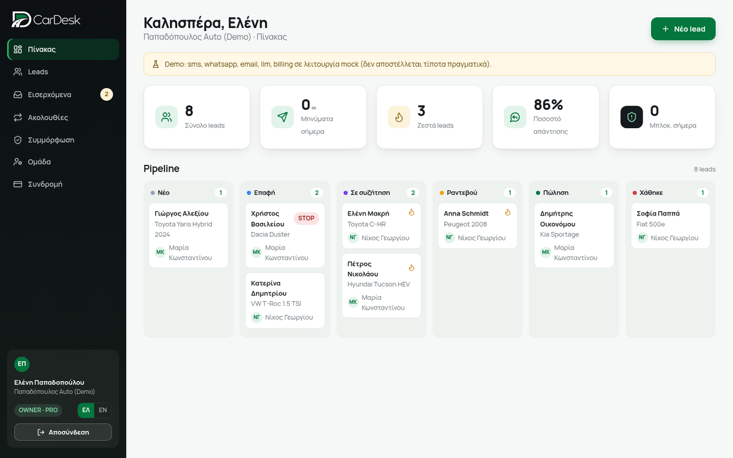
Task: Open the Anna Schmidt lead card
Action: pos(478,226)
